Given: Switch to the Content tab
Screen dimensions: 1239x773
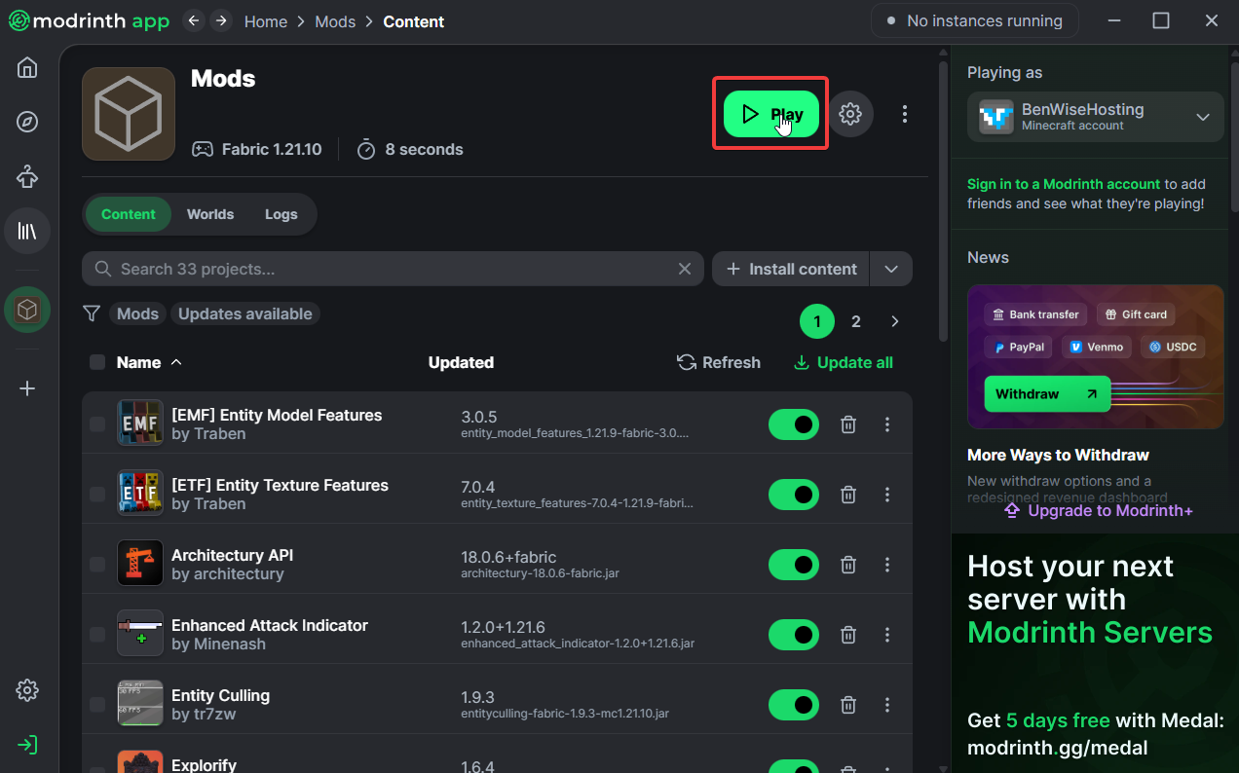Looking at the screenshot, I should [x=129, y=214].
